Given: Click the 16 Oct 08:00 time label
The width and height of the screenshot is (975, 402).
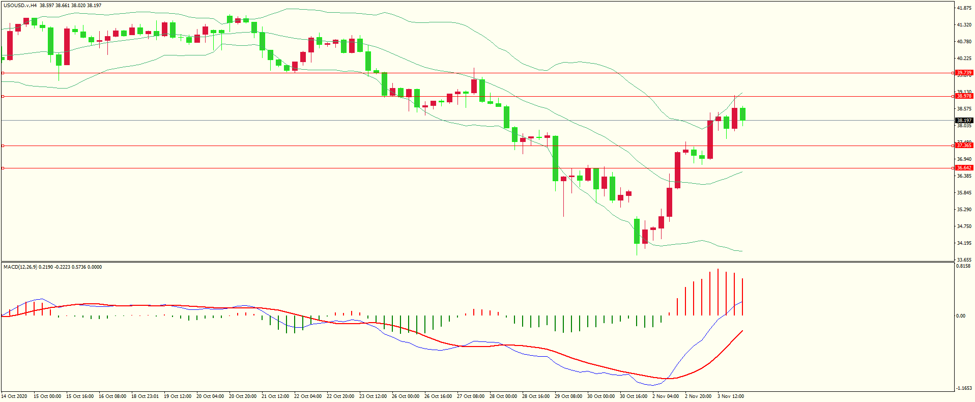Looking at the screenshot, I should [x=112, y=396].
